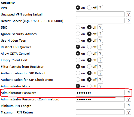Focus the Netcat Server input box
134x117 pixels.
pyautogui.click(x=100, y=21)
